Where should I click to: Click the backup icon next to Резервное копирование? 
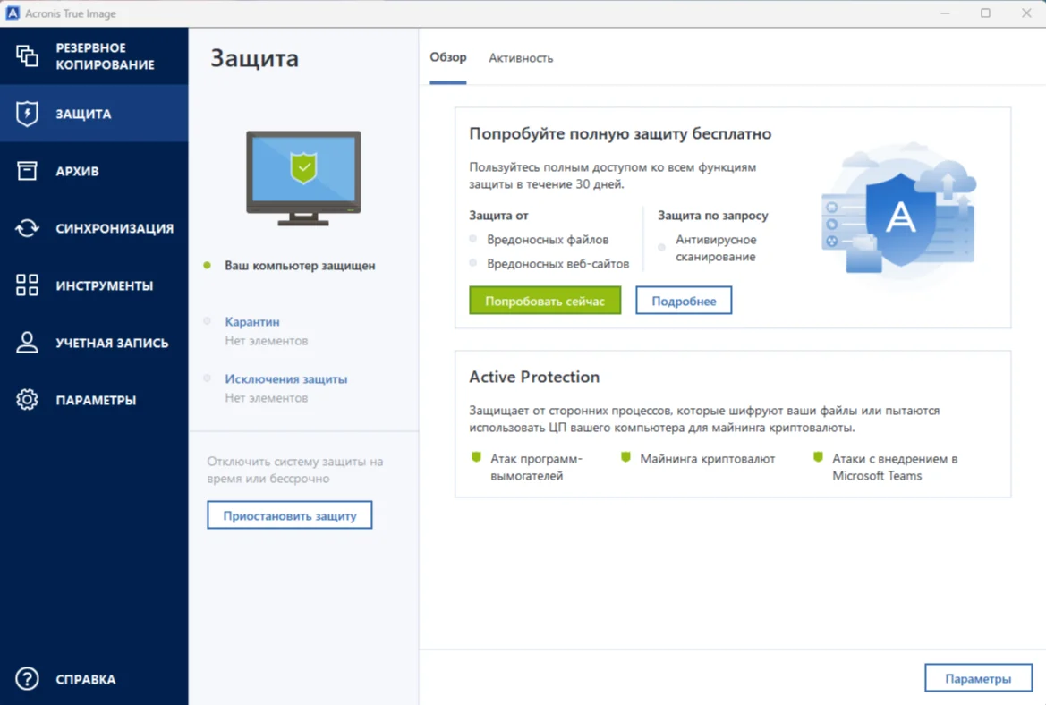(x=27, y=55)
